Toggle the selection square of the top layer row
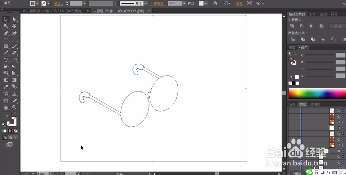Screen dimensions: 346x175 [x=343, y=111]
